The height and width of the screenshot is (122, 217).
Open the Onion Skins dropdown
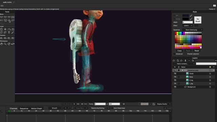click(81, 108)
